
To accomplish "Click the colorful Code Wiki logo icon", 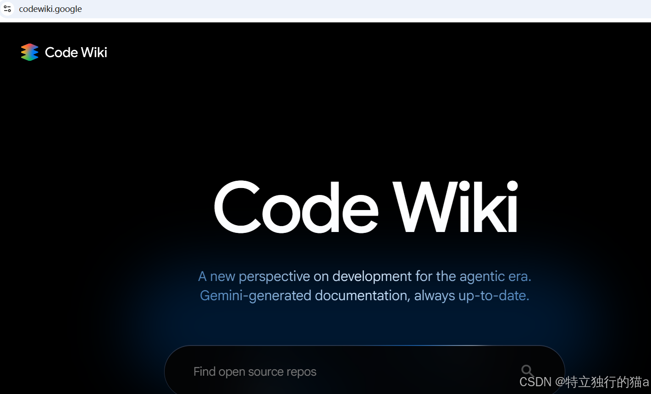I will [x=30, y=52].
